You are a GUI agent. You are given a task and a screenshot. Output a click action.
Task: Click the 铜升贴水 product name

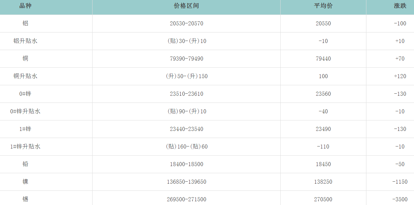25,76
